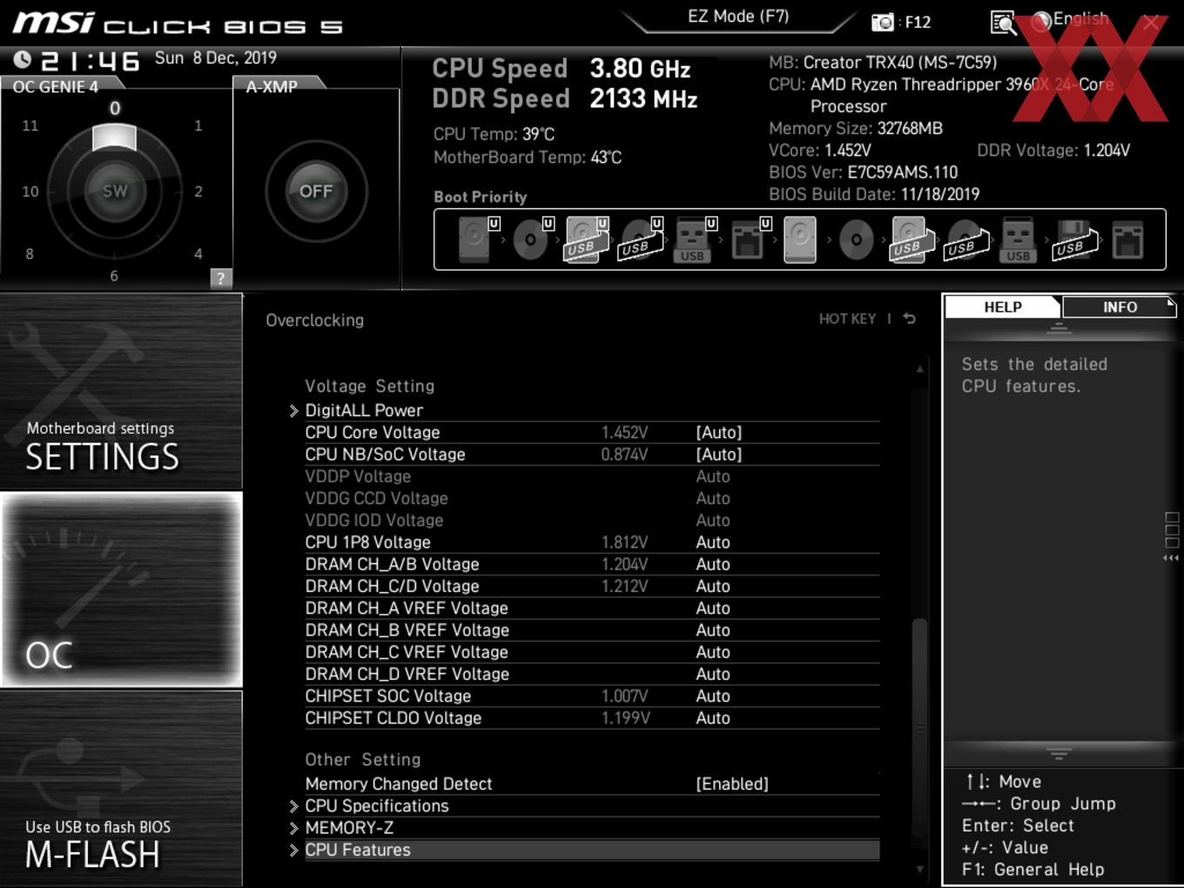This screenshot has width=1184, height=888.
Task: Select the UEFI hard disk boot device icon
Action: point(477,239)
